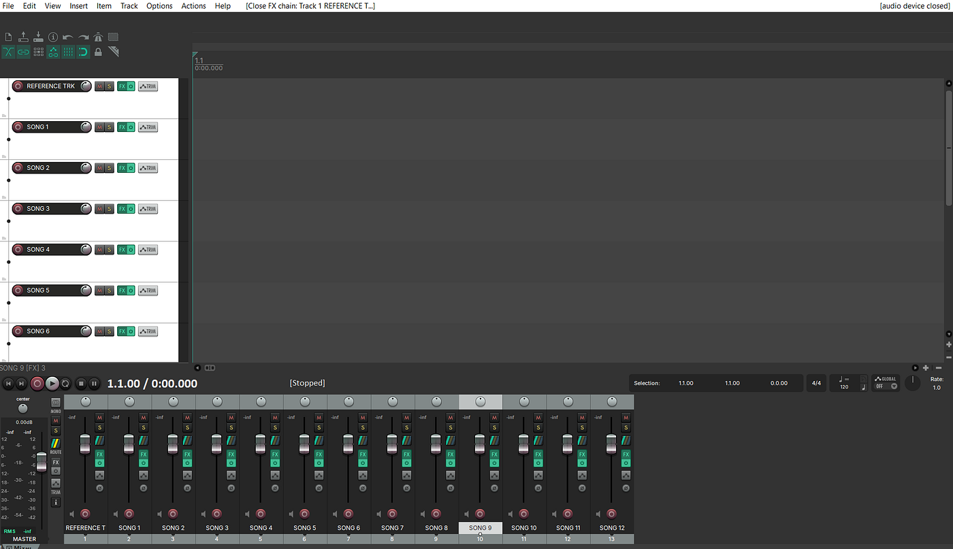
Task: Click the transport Stop button
Action: [x=81, y=384]
